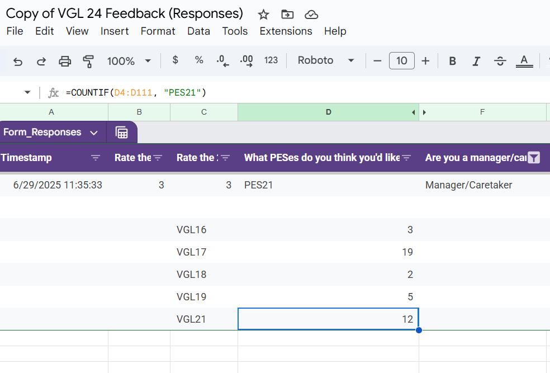Viewport: 550px width, 373px height.
Task: Format the cell as currency
Action: [176, 60]
